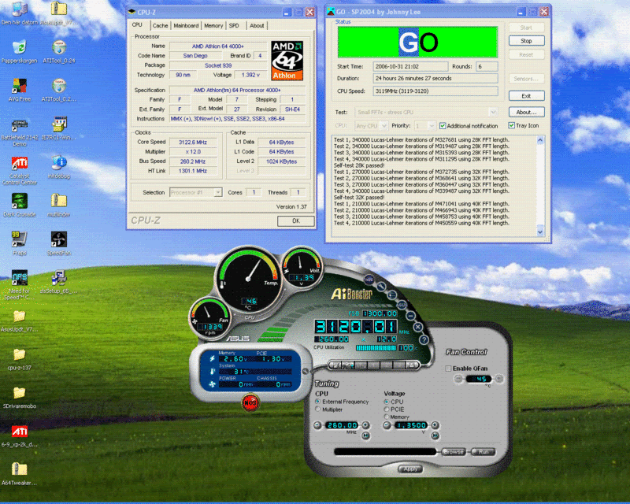This screenshot has height=504, width=630.
Task: Open the 6-9_xp-2k ATI driver installer
Action: coord(19,435)
